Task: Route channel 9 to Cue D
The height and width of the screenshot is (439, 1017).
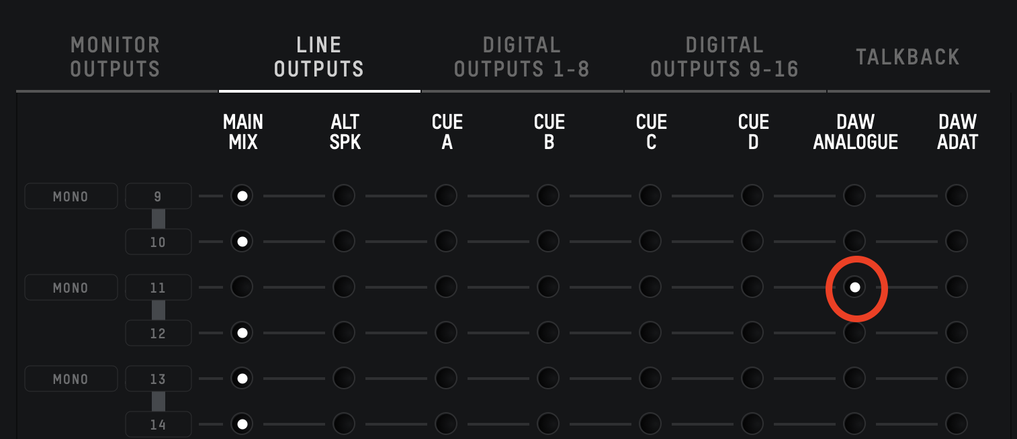Action: point(752,195)
